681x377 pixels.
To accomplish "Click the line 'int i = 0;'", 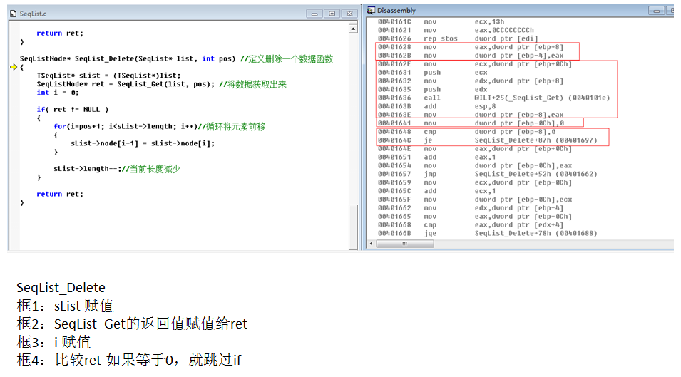I will 58,93.
